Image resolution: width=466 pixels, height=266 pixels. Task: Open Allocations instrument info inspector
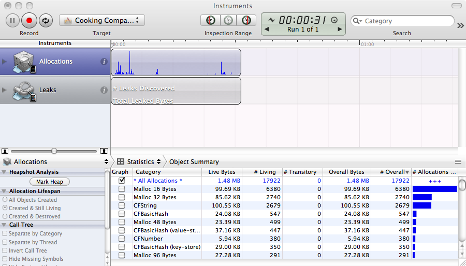104,62
